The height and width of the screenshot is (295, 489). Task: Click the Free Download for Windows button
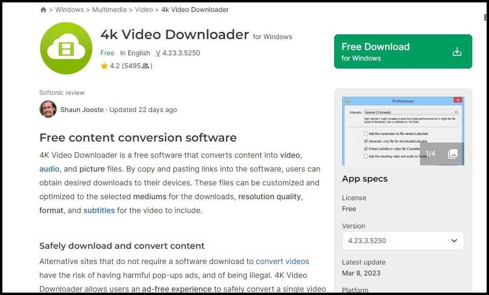click(x=403, y=51)
